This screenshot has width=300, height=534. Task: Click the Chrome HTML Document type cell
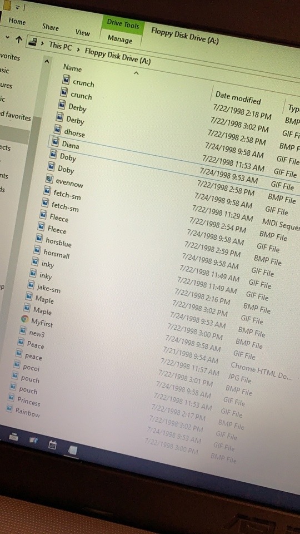(x=261, y=370)
